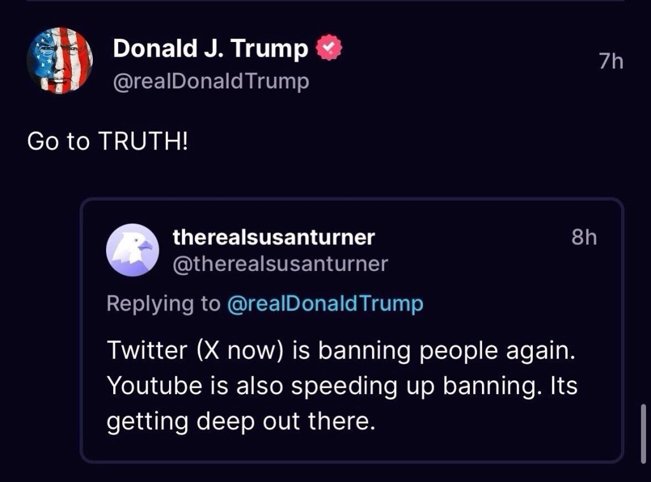Click the "Go to TRUTH!" post text
Viewport: 651px width, 482px height.
108,141
